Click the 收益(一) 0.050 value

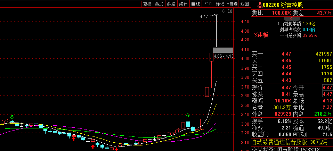(x=285, y=134)
